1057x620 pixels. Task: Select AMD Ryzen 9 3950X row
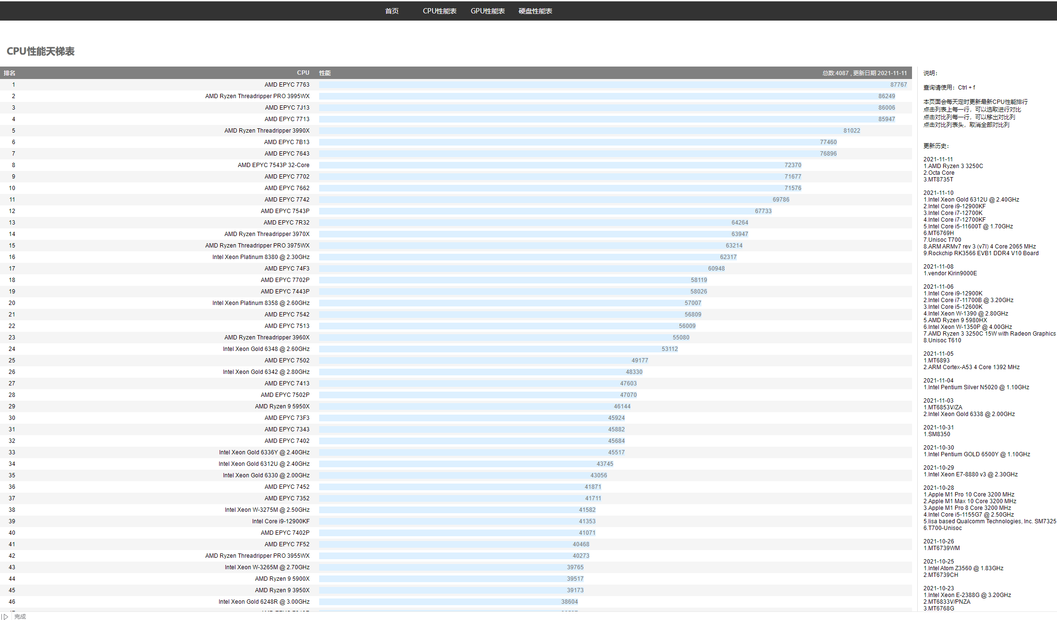[x=456, y=590]
